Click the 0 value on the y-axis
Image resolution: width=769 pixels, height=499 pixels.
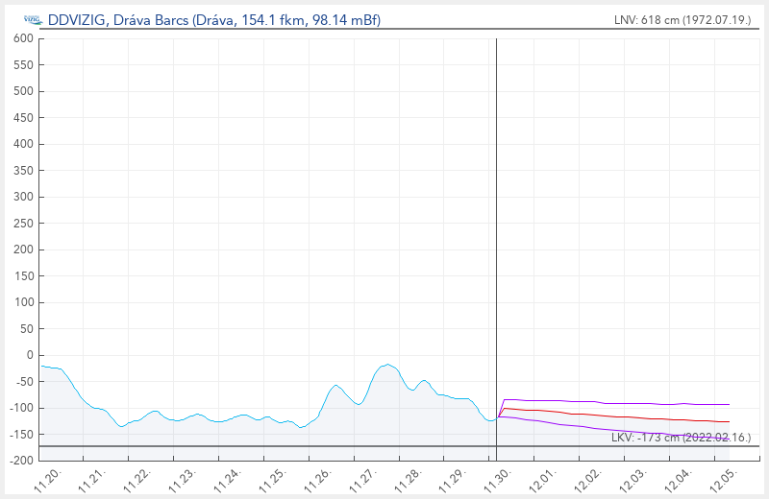pos(29,355)
